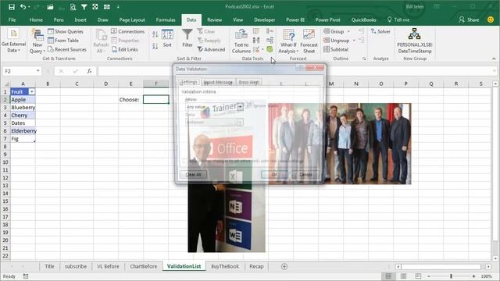Sort Z to A descending
Image resolution: width=500 pixels, height=281 pixels.
click(155, 46)
